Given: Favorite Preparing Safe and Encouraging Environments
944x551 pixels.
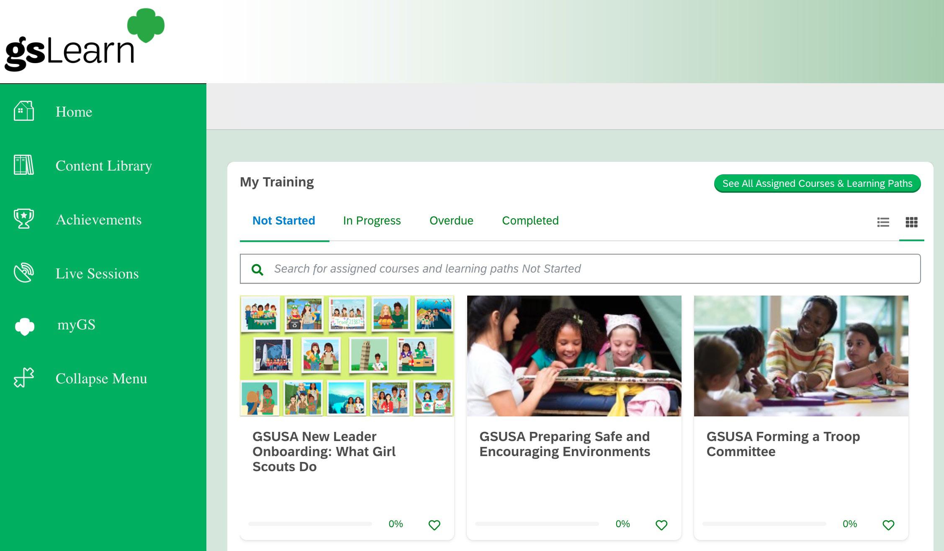Looking at the screenshot, I should (661, 525).
